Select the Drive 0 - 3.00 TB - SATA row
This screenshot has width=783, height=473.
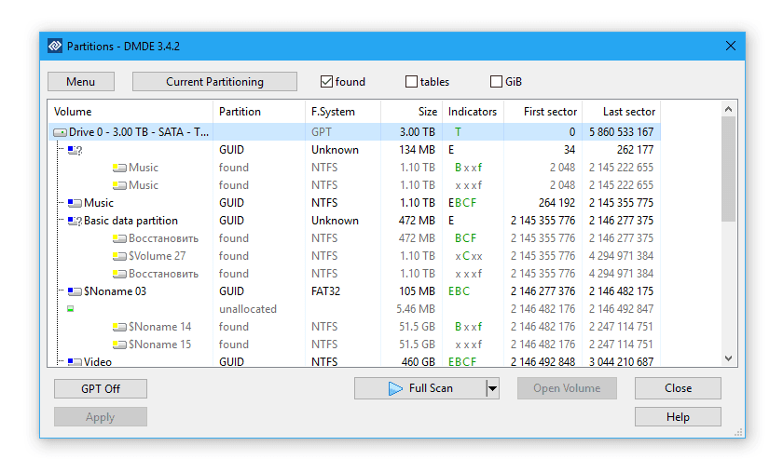click(x=354, y=132)
